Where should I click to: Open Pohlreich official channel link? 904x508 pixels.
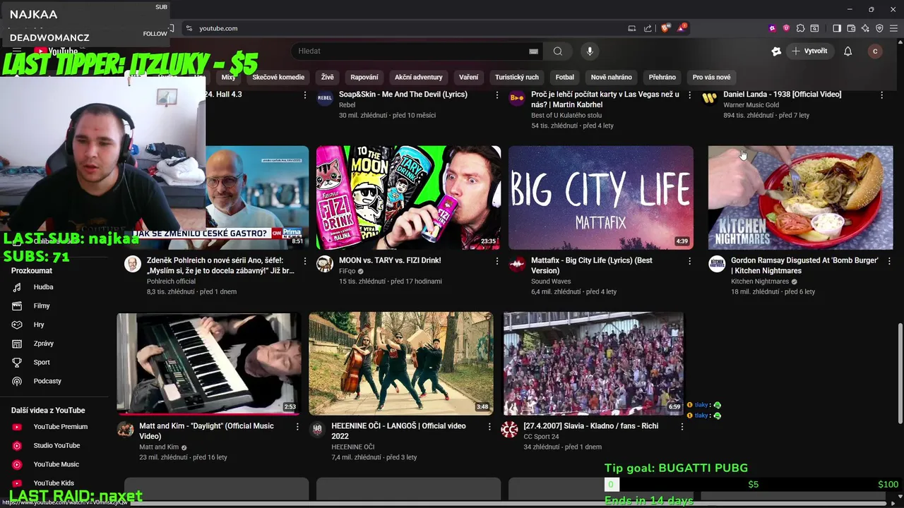(x=171, y=282)
